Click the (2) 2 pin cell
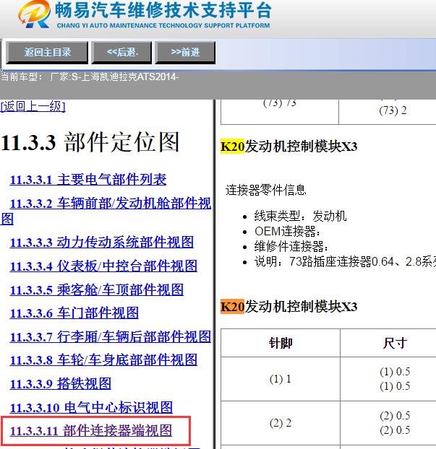 (281, 423)
